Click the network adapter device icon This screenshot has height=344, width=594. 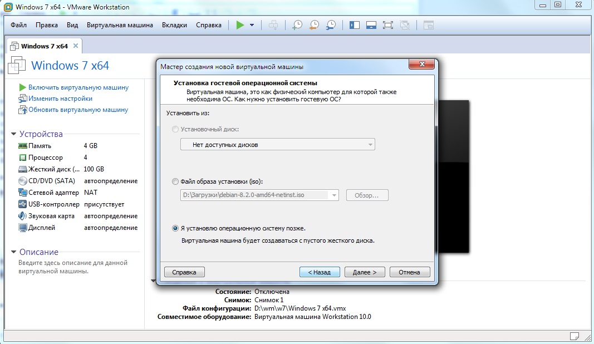(22, 193)
